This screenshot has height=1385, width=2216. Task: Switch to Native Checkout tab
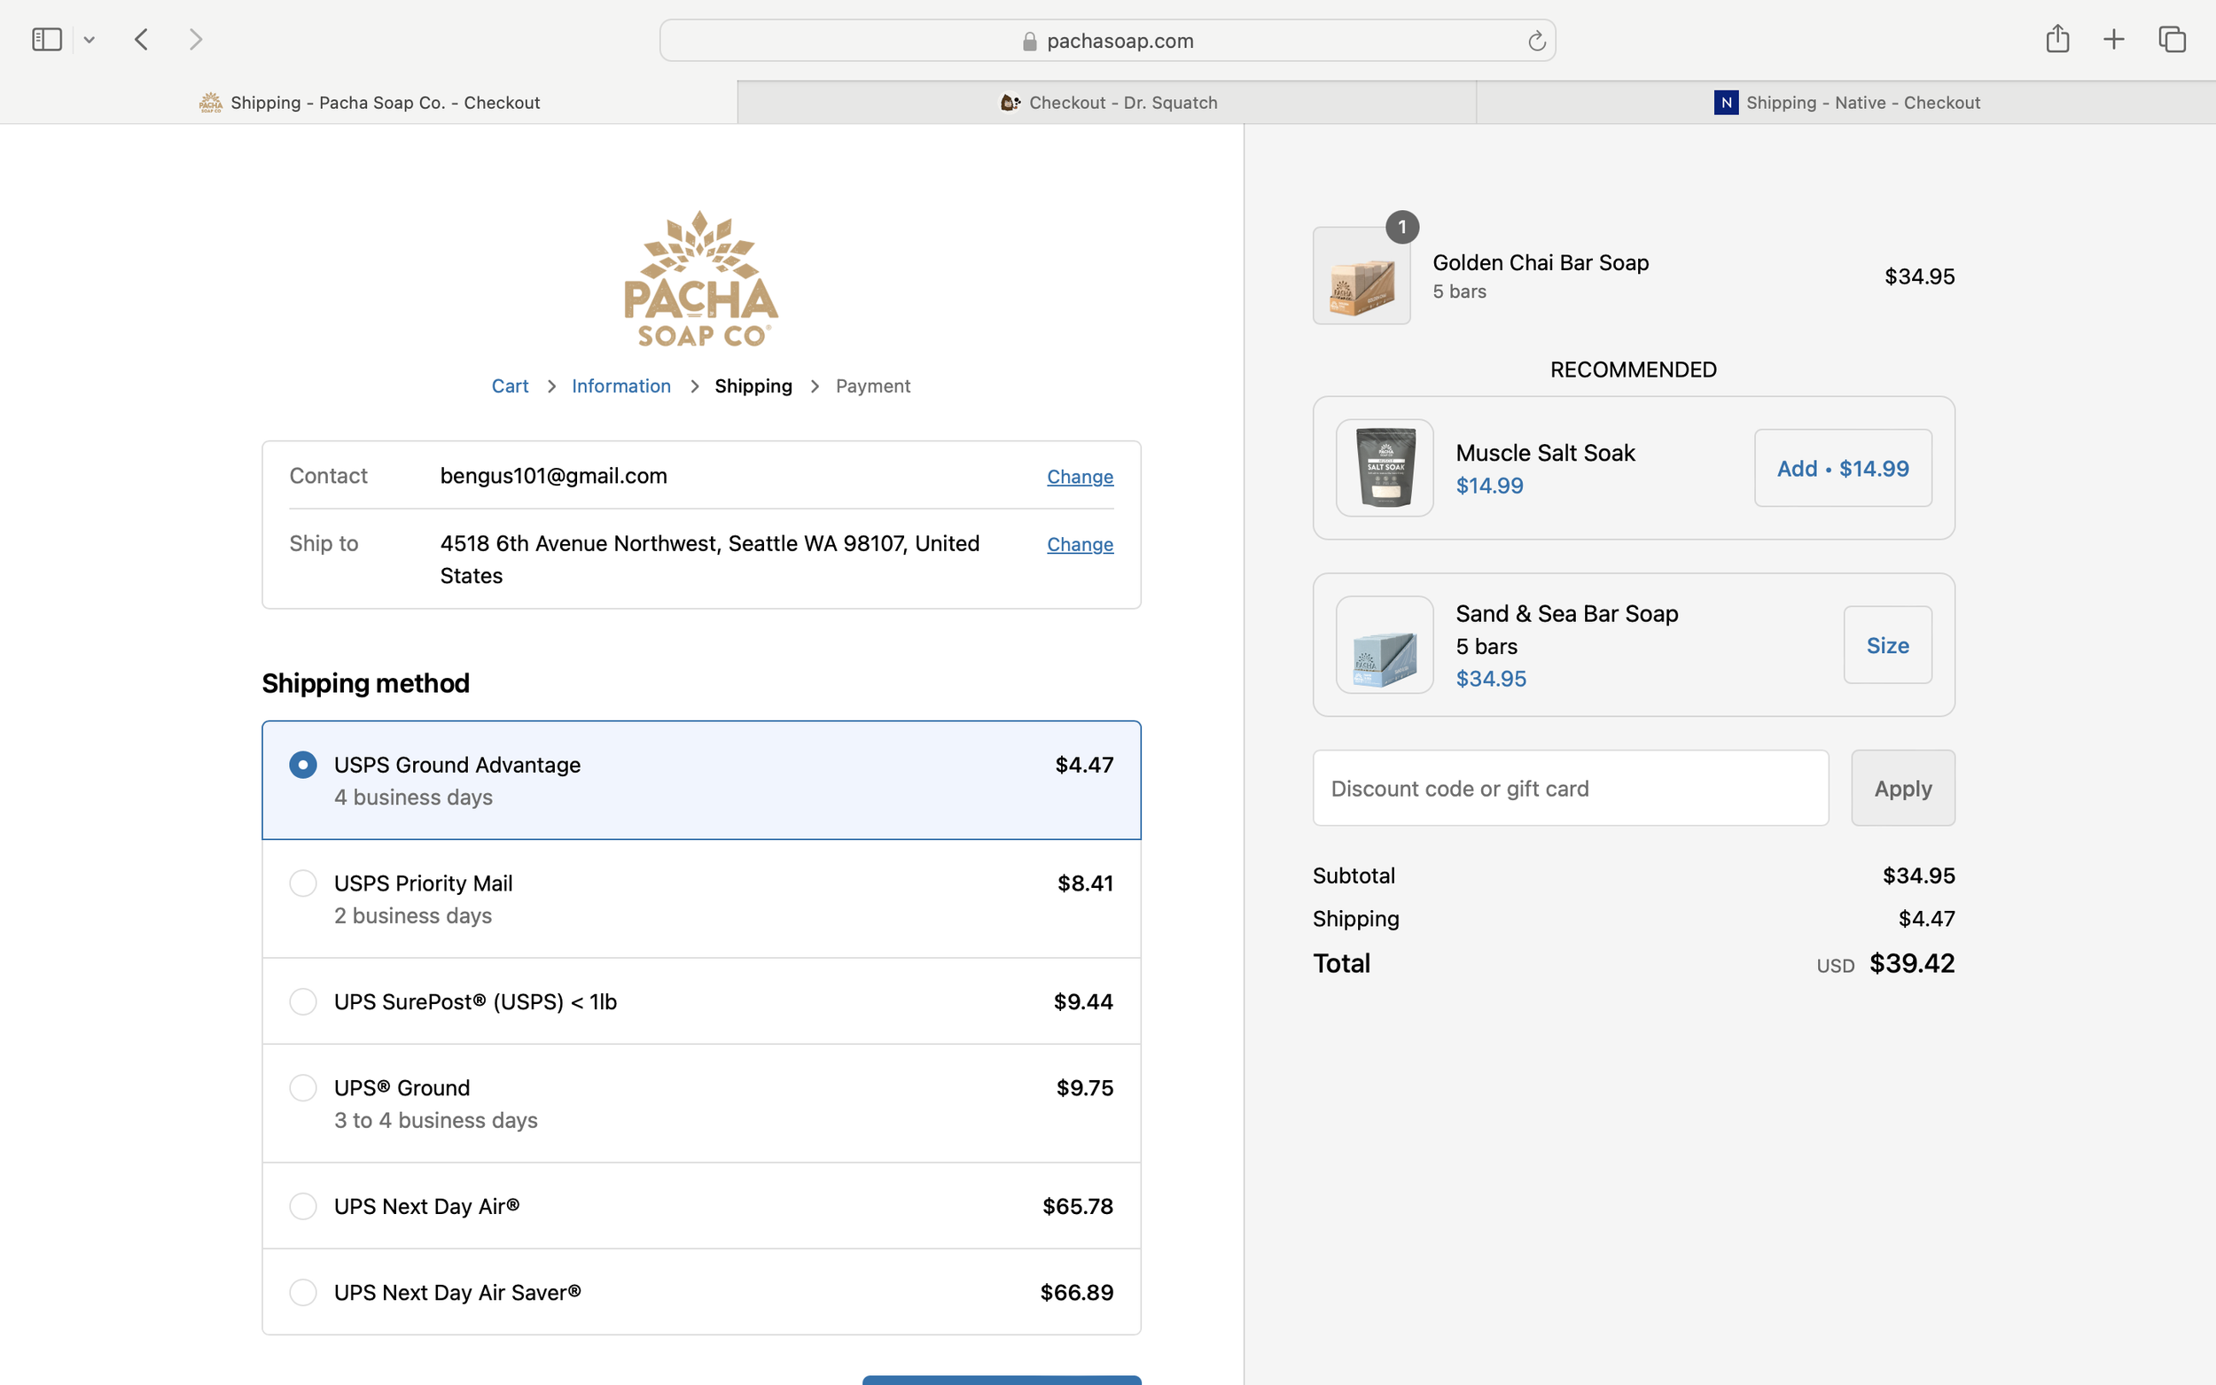(1845, 103)
